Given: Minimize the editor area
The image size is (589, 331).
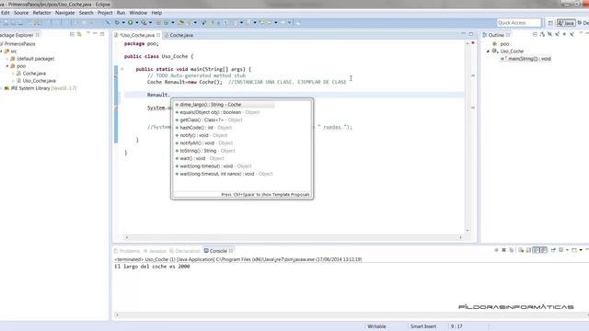Looking at the screenshot, I should click(463, 34).
